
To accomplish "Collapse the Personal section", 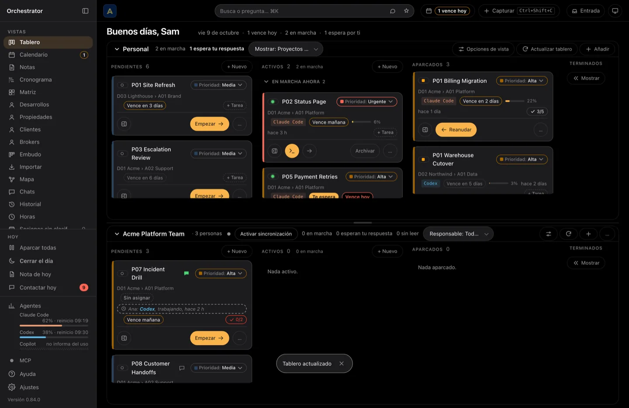I will coord(117,49).
